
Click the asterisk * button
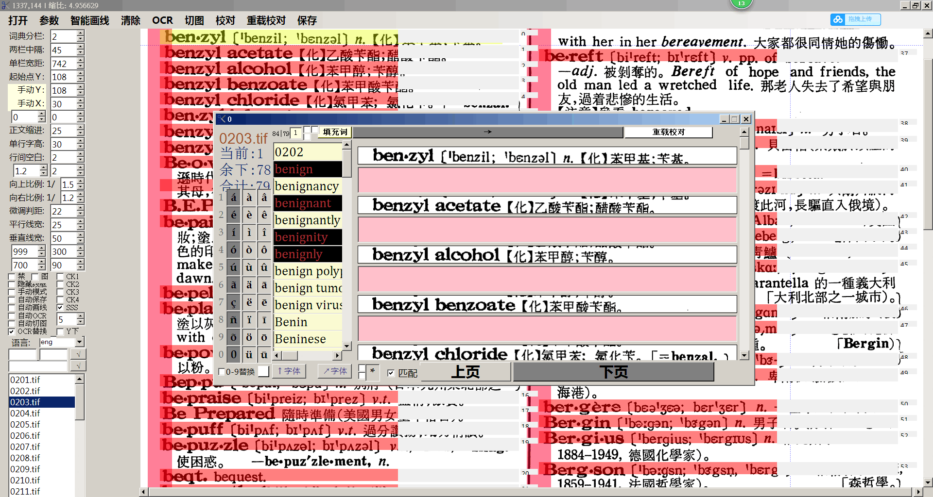click(x=372, y=372)
